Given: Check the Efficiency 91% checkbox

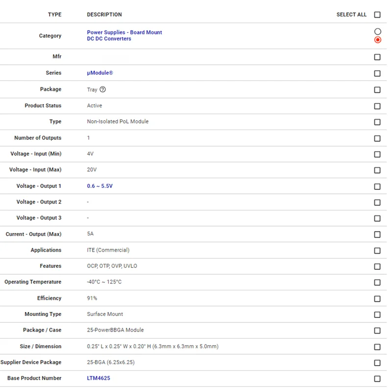Looking at the screenshot, I should click(377, 299).
